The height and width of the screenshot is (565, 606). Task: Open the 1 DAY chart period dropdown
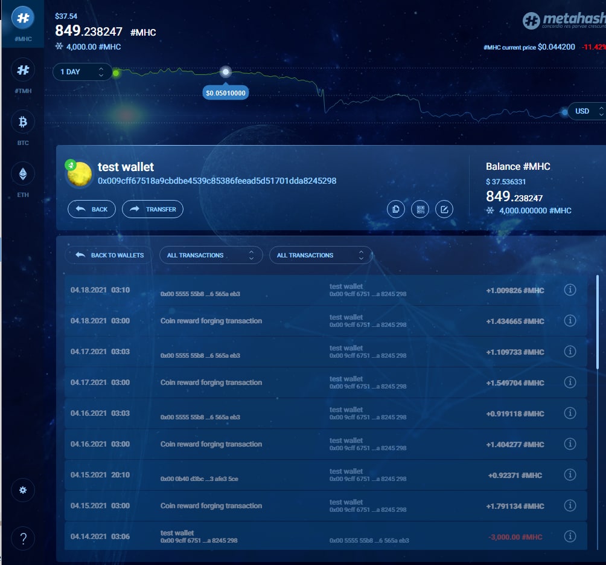point(82,72)
